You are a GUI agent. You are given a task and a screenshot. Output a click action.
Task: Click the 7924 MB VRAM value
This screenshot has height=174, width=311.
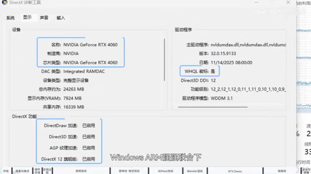[x=72, y=98]
